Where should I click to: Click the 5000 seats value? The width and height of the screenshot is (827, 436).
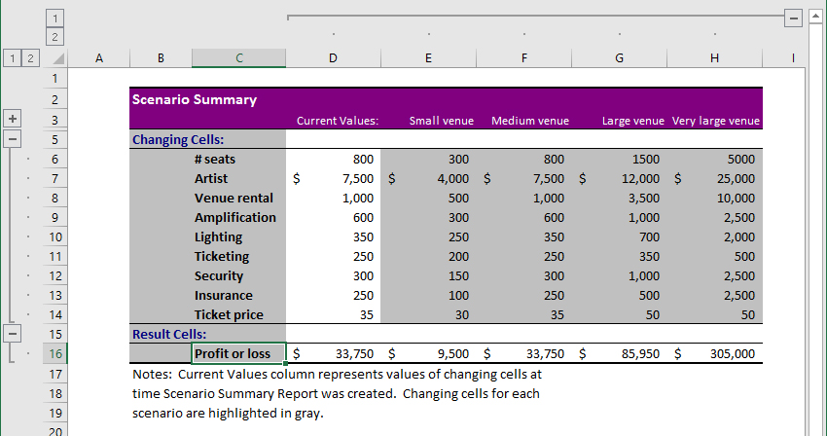741,159
